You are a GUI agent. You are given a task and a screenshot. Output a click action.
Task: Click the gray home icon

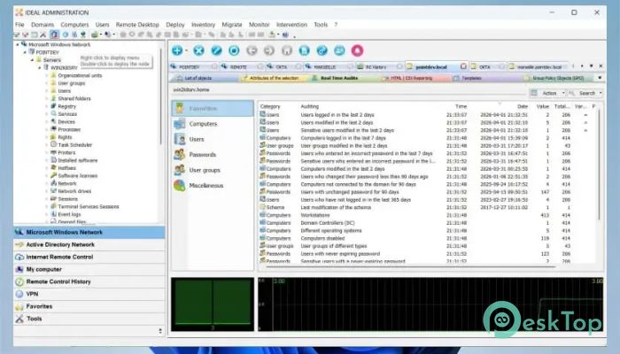[287, 50]
